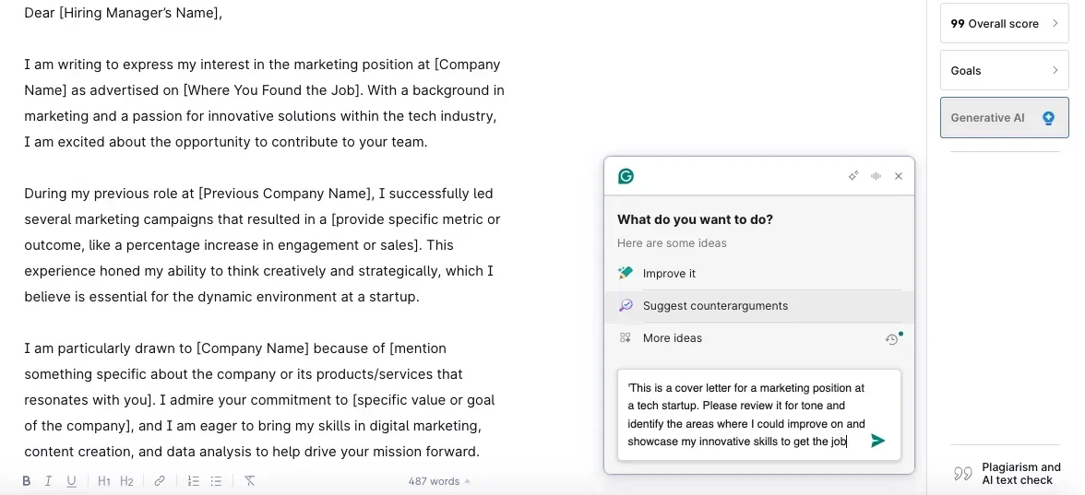Viewport: 1085px width, 495px height.
Task: Click the Suggest counterarguments magnifier icon
Action: [x=626, y=306]
